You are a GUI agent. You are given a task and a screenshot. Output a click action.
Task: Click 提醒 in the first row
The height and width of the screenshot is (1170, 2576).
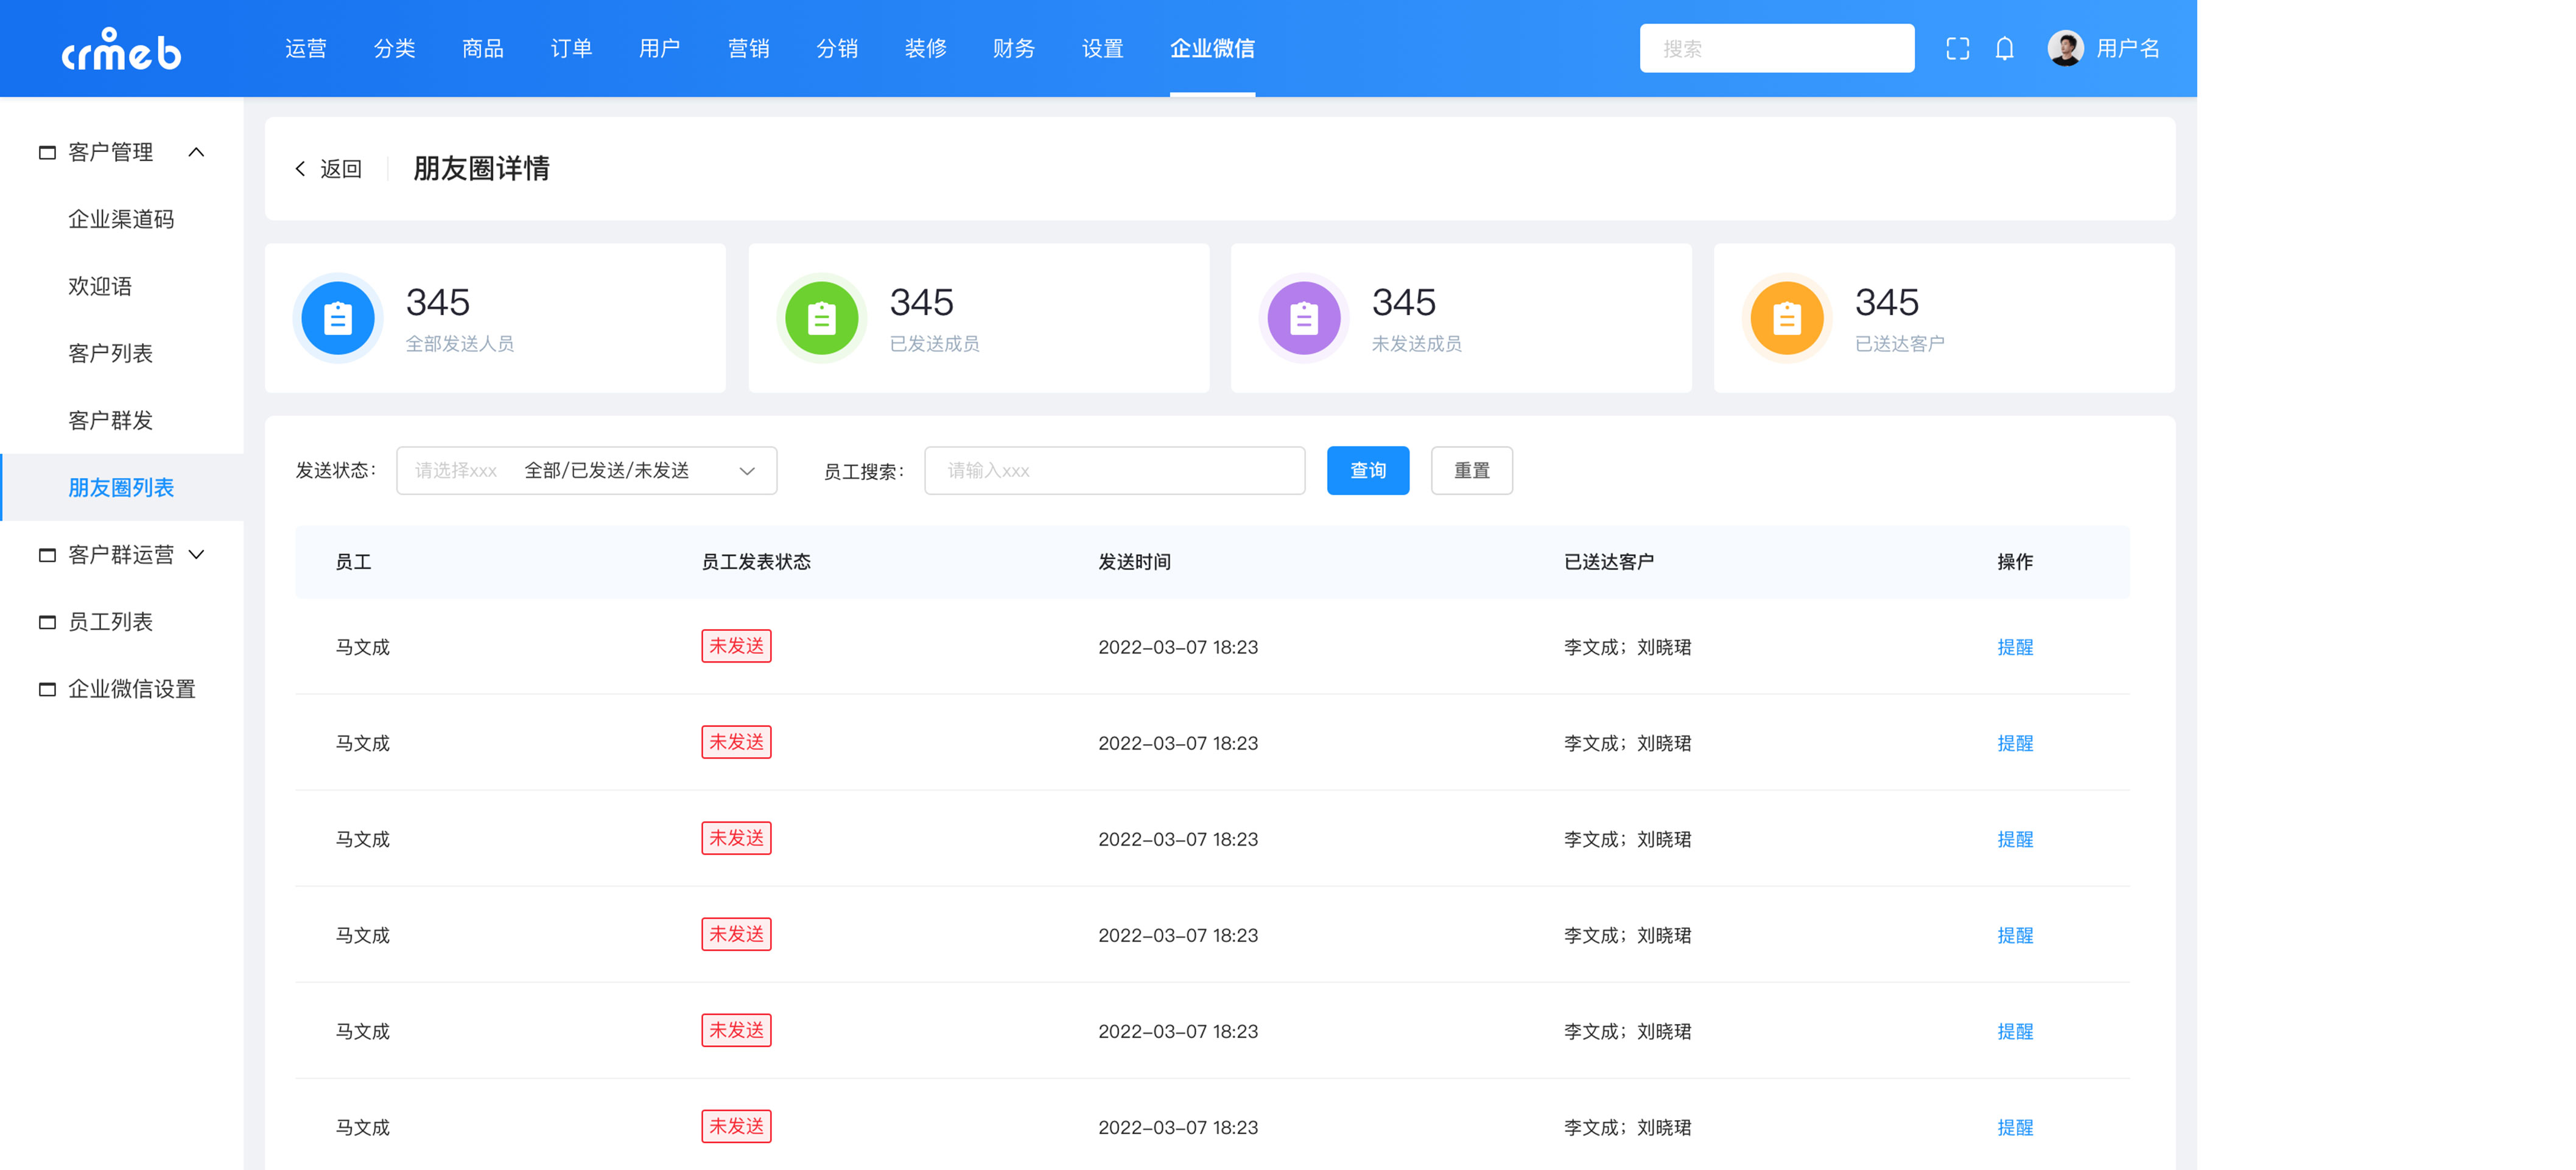point(2015,647)
